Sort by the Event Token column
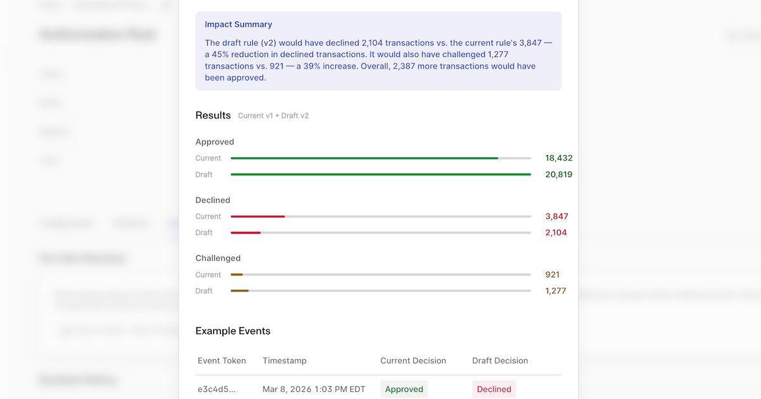The height and width of the screenshot is (399, 761). [222, 360]
